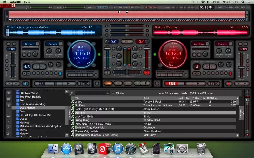Toggle the left deck blue smart loop button
Image resolution: width=254 pixels, height=158 pixels.
(60, 74)
